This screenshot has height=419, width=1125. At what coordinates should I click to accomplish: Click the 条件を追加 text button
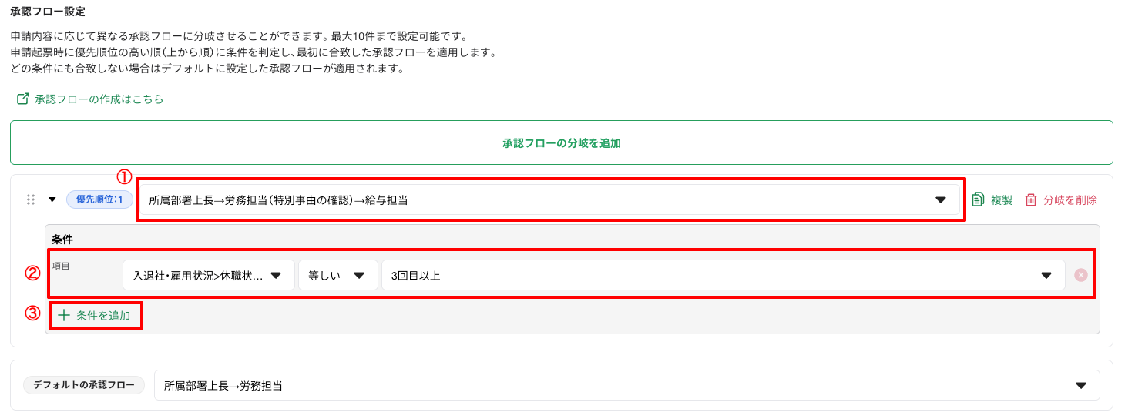coord(103,315)
